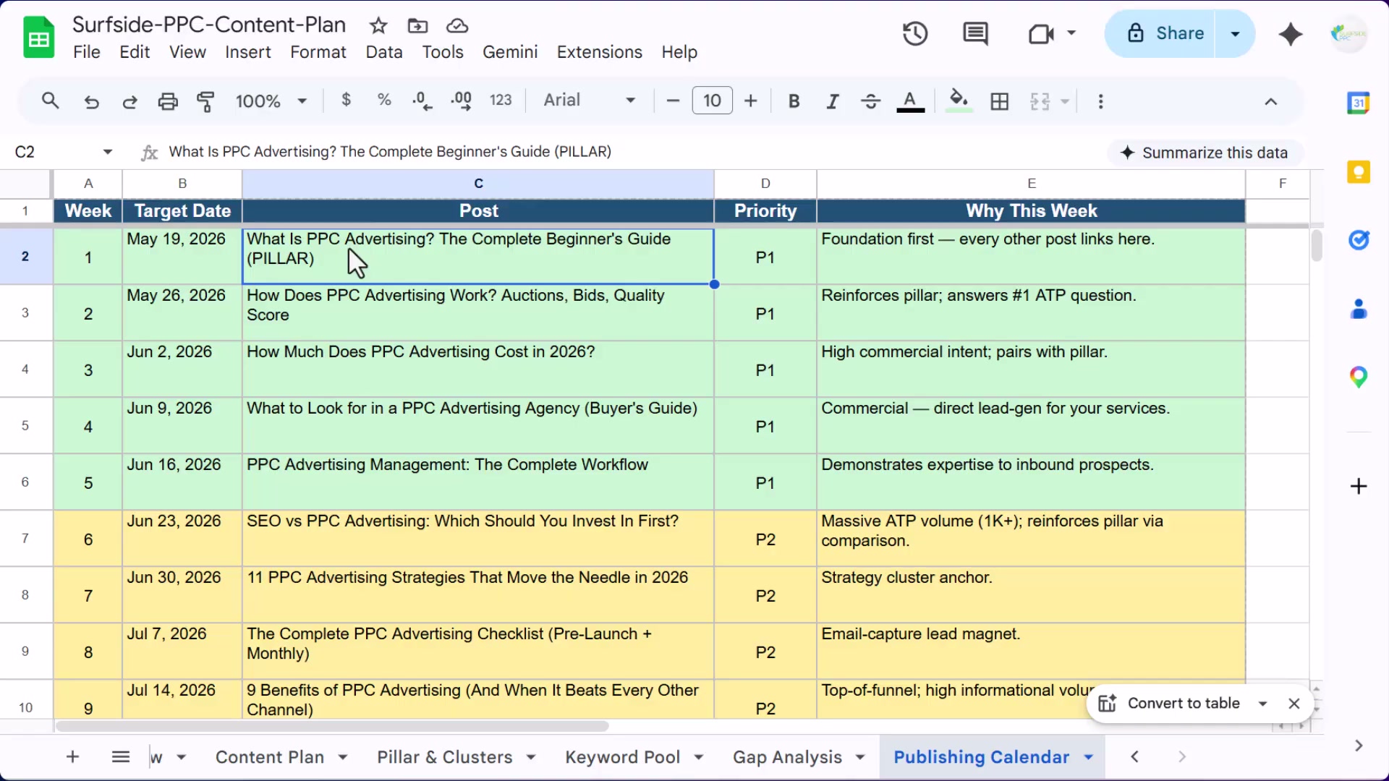Star the Surfside-PPC-Content-Plan document
The height and width of the screenshot is (781, 1389).
[378, 26]
